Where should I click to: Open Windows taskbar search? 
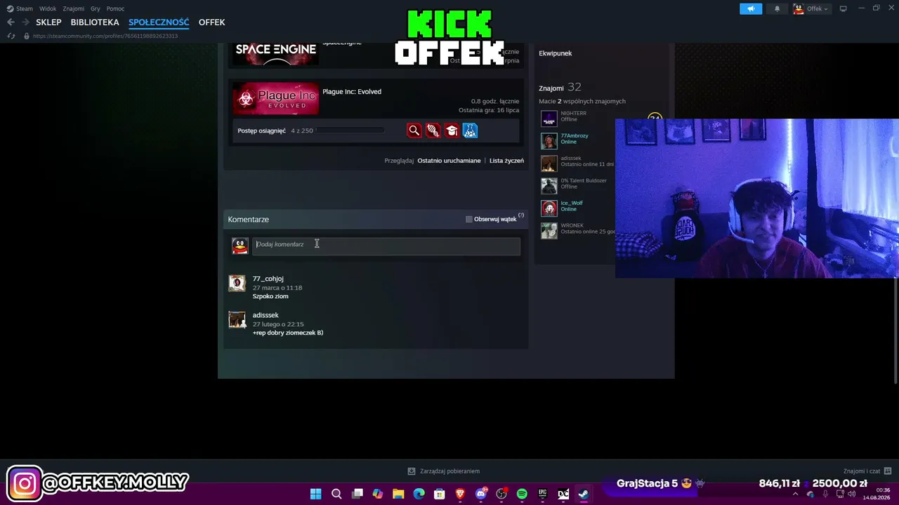pos(336,494)
